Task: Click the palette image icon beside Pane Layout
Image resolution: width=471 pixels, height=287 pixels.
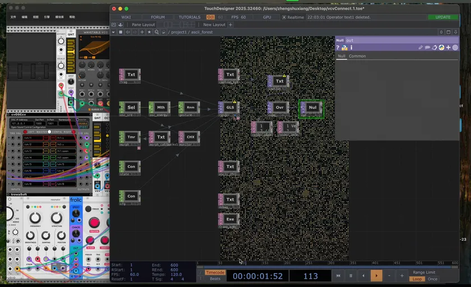Action: (x=113, y=25)
